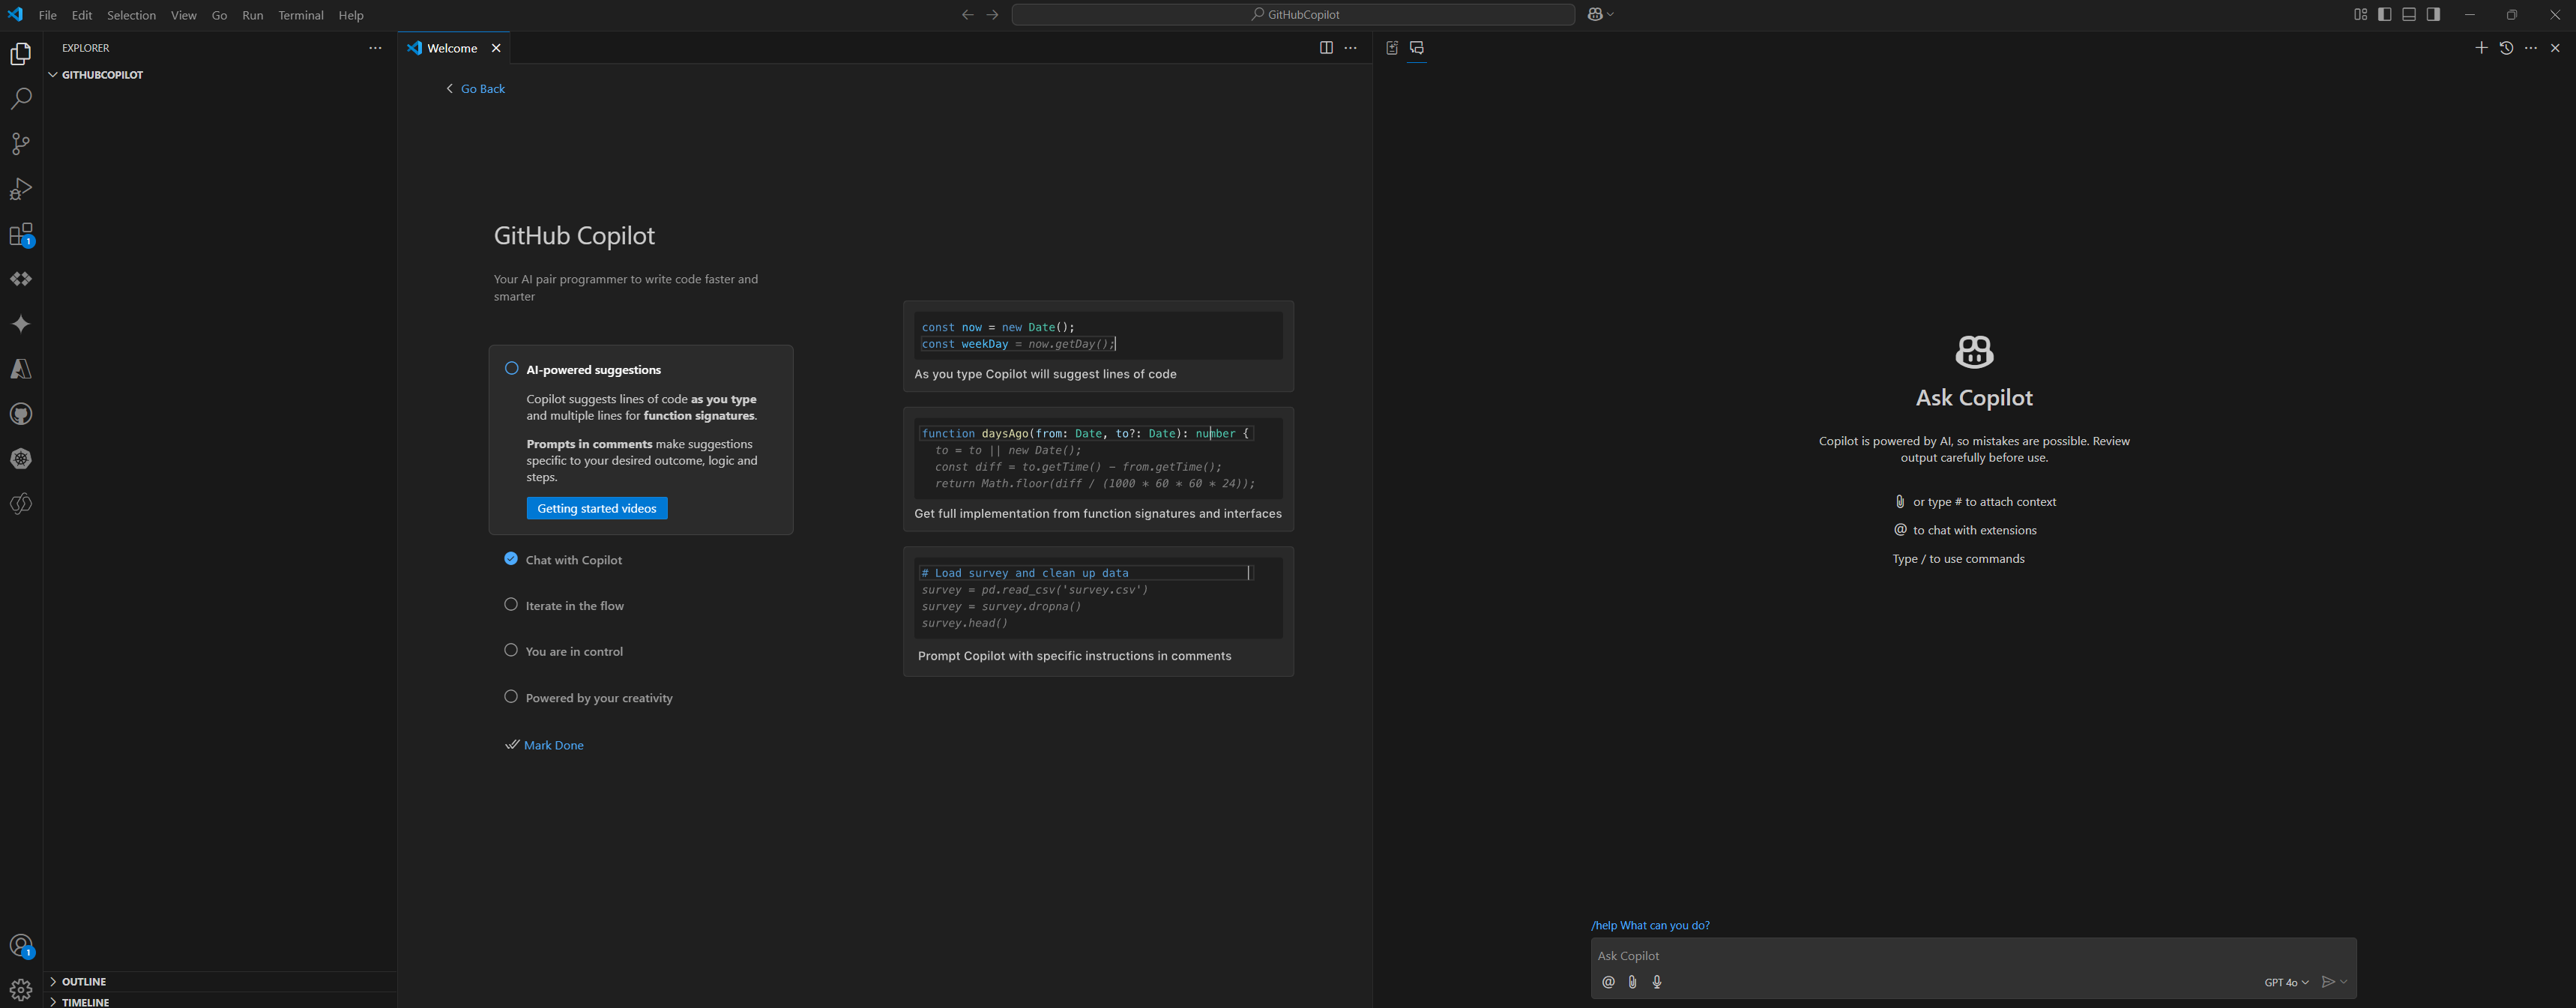
Task: Click the @ mention icon in chat input
Action: 1608,982
